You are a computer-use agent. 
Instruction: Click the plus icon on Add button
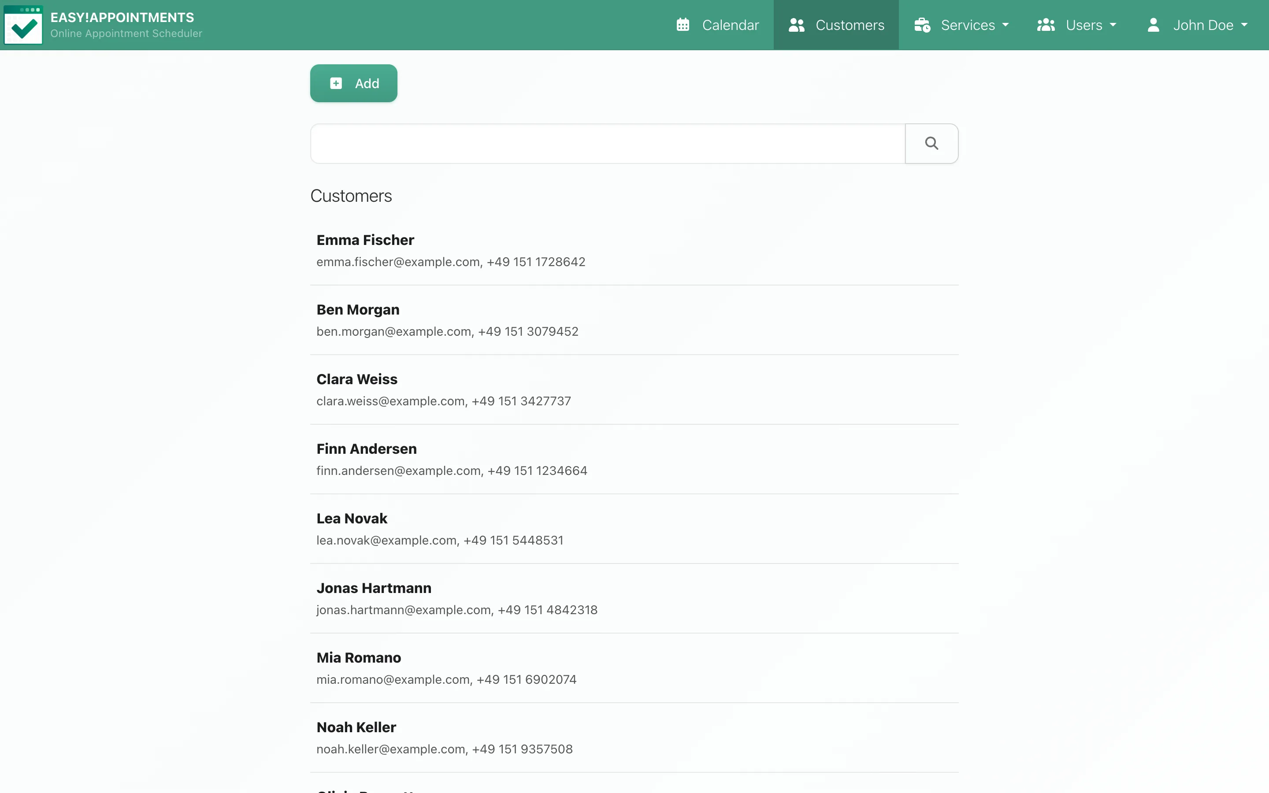point(336,83)
